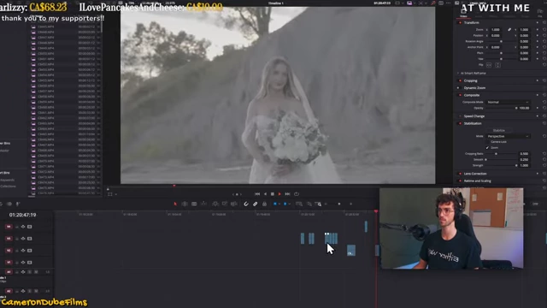Expand the Composite section header

click(x=472, y=95)
